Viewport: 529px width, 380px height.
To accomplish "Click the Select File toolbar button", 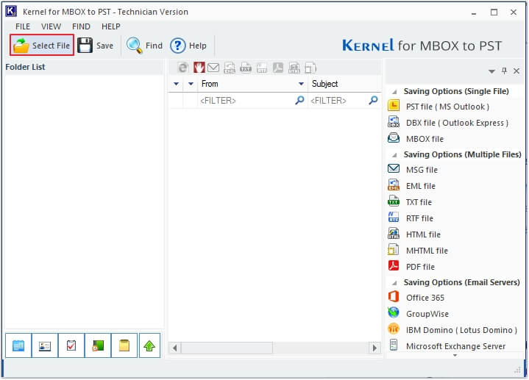I will [x=42, y=45].
